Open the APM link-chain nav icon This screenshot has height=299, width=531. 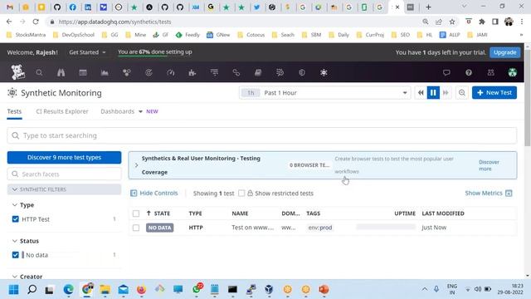click(236, 72)
